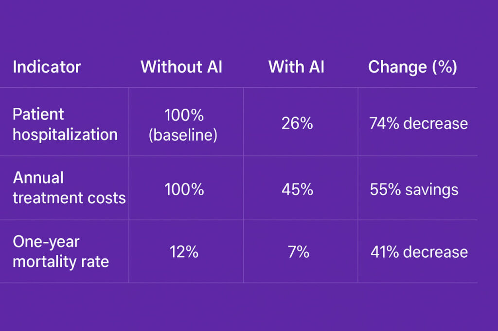498x331 pixels.
Task: Click the word decrease beside 74%
Action: 436,123
